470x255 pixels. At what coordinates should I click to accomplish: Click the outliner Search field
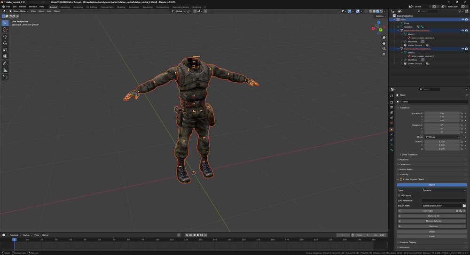pyautogui.click(x=427, y=11)
